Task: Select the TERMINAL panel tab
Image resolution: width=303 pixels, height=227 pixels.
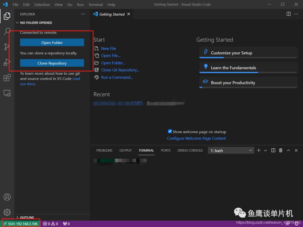Action: (x=146, y=150)
